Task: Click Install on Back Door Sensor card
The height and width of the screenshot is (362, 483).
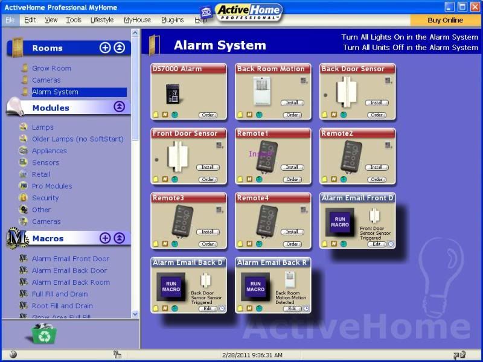Action: pyautogui.click(x=377, y=103)
